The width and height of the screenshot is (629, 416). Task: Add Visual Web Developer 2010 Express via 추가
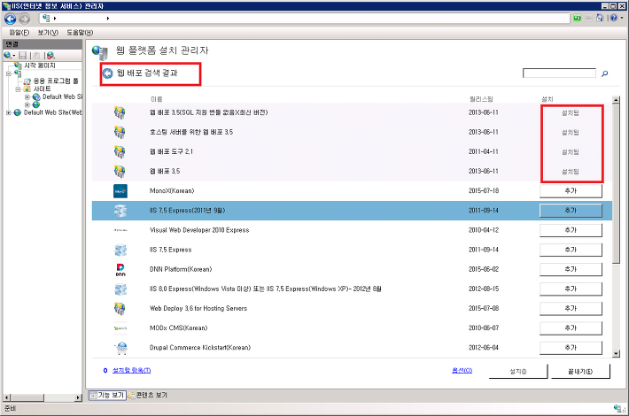pos(571,230)
